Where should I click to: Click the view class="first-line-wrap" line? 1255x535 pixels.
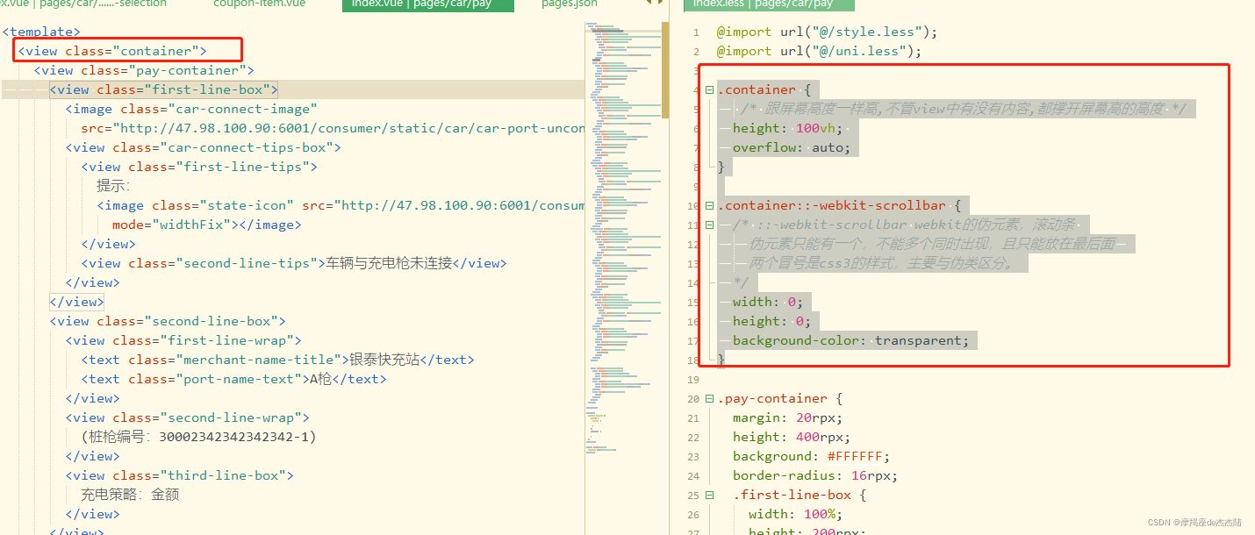pyautogui.click(x=183, y=340)
